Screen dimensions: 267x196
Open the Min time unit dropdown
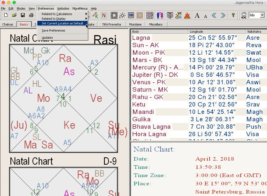262,15
